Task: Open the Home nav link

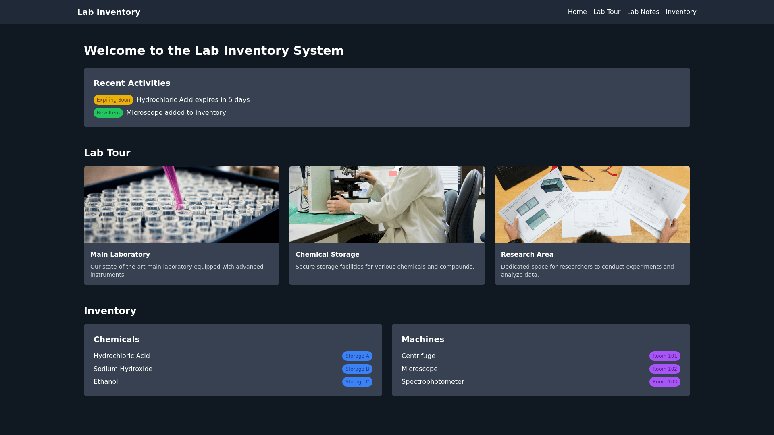Action: click(x=577, y=12)
